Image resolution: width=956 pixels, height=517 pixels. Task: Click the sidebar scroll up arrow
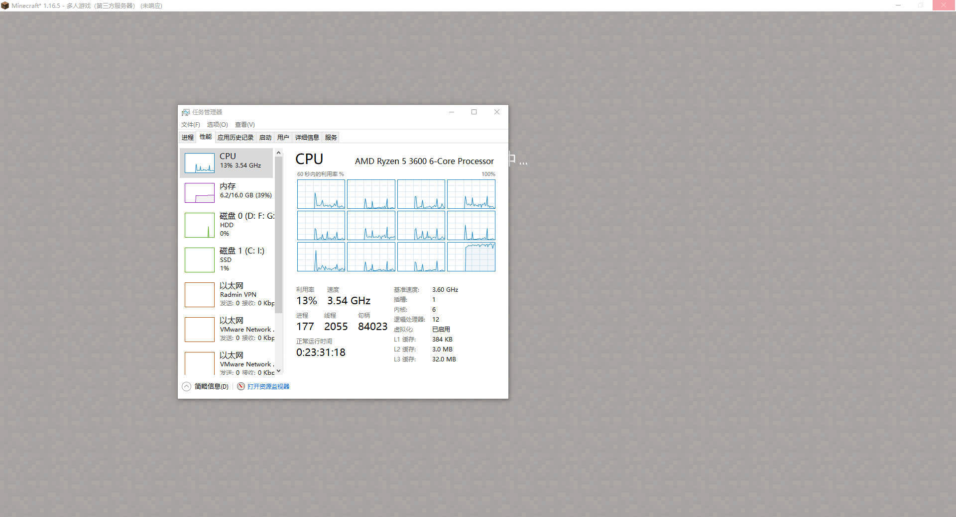pyautogui.click(x=279, y=153)
